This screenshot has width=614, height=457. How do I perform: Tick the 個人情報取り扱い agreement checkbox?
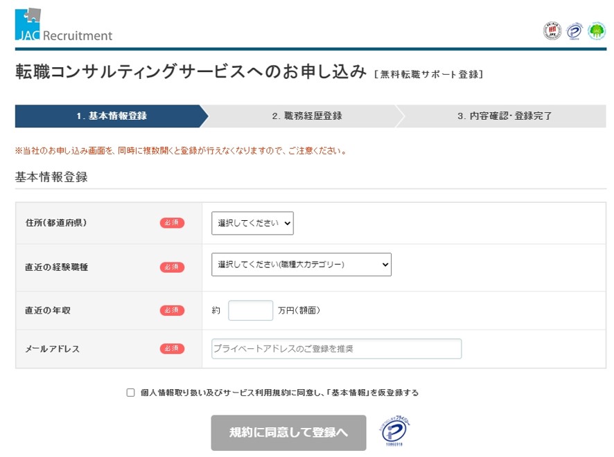(130, 393)
